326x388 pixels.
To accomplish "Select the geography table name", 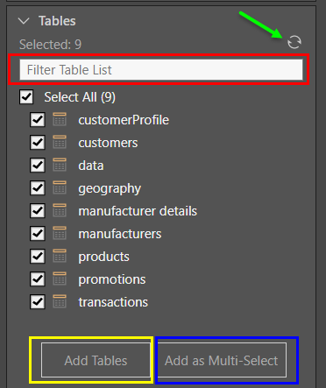I will pyautogui.click(x=110, y=188).
